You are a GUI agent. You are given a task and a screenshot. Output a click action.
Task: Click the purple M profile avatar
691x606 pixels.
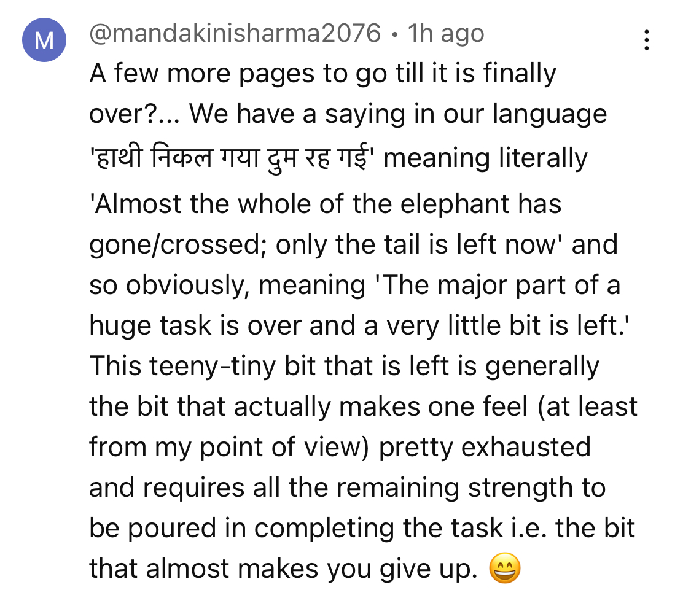pos(44,40)
